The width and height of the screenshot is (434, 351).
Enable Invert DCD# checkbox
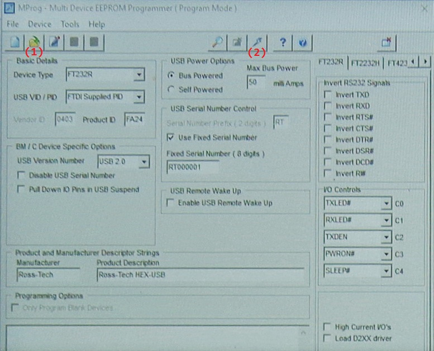click(x=328, y=162)
